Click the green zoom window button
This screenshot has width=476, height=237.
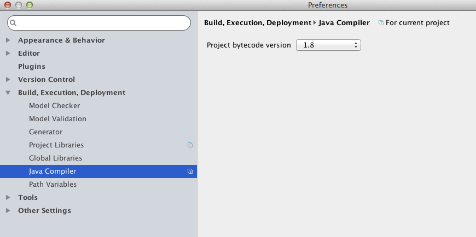pyautogui.click(x=30, y=5)
